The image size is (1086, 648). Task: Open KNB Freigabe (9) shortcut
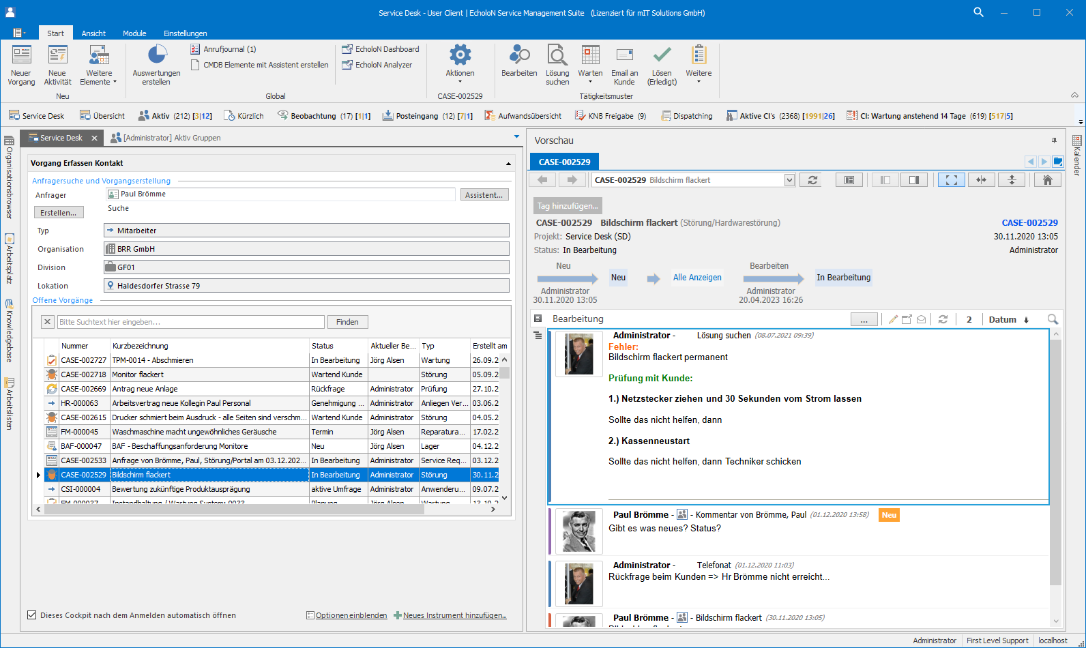click(x=610, y=116)
